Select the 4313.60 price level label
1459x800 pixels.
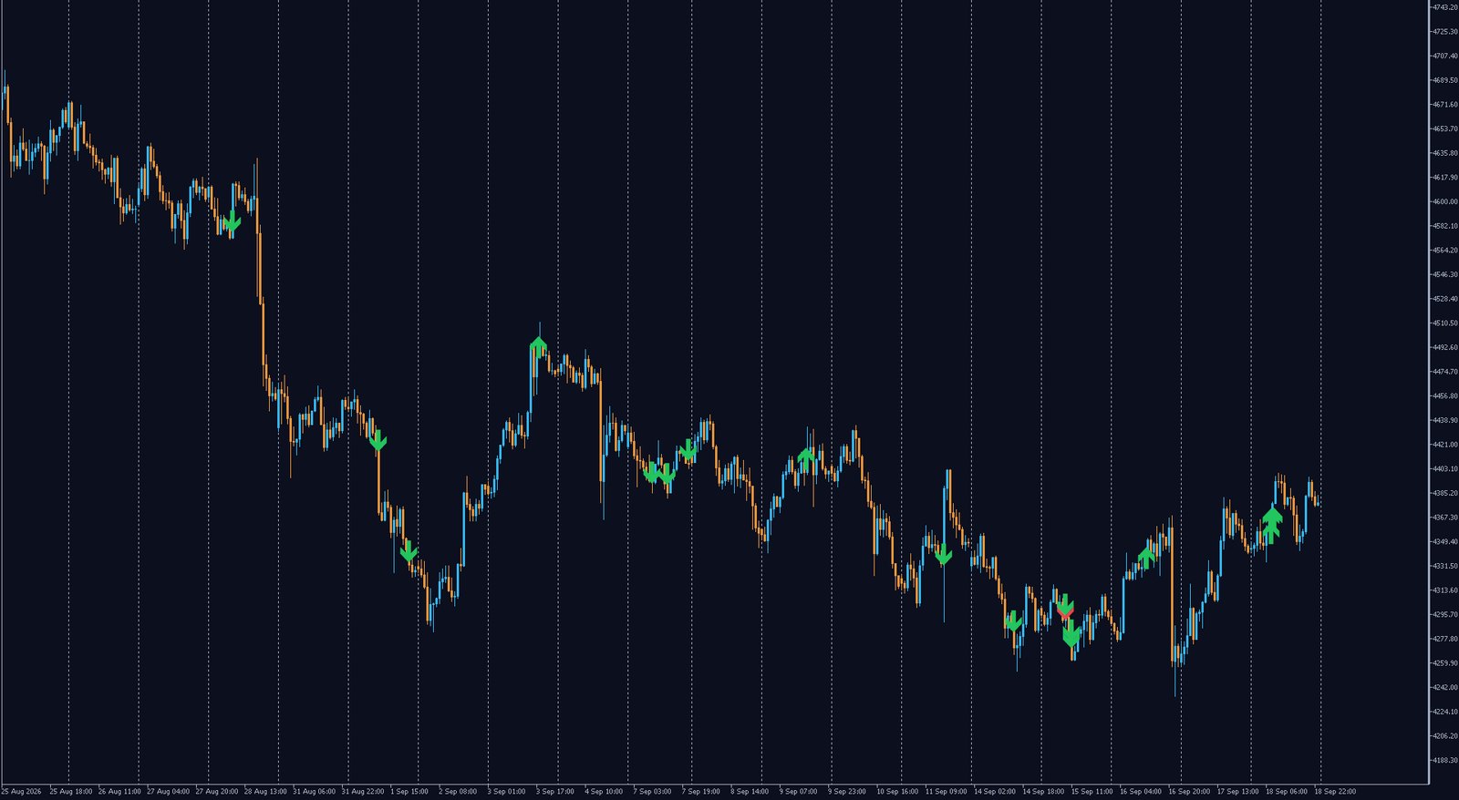pyautogui.click(x=1445, y=590)
